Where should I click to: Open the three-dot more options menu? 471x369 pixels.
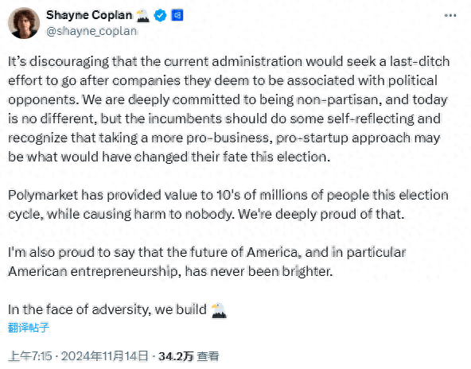point(450,15)
